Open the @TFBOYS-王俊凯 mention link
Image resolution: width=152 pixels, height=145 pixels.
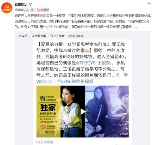93,63
